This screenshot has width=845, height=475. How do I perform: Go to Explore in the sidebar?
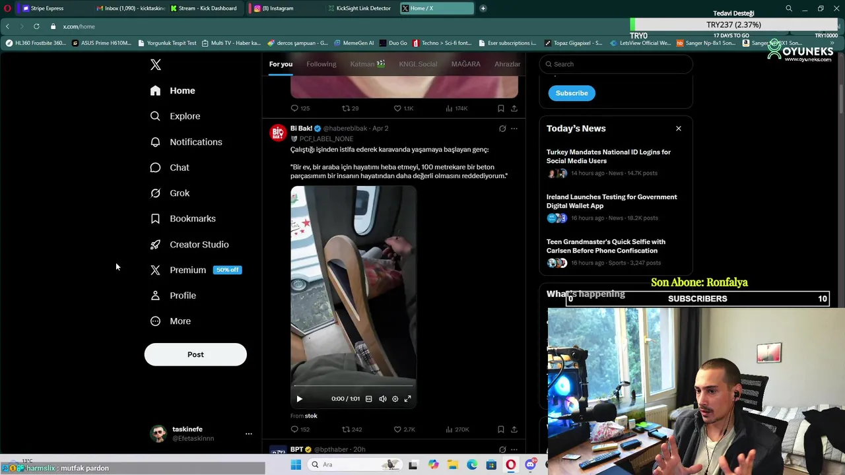(x=175, y=116)
